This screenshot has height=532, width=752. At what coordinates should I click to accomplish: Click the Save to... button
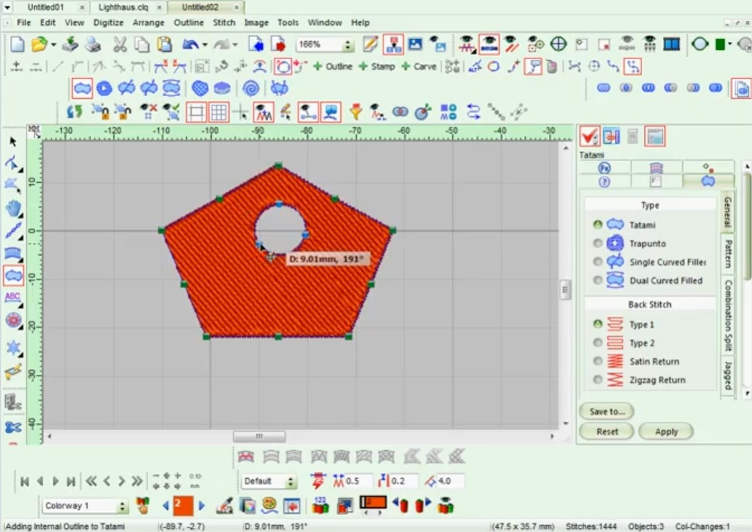click(607, 411)
